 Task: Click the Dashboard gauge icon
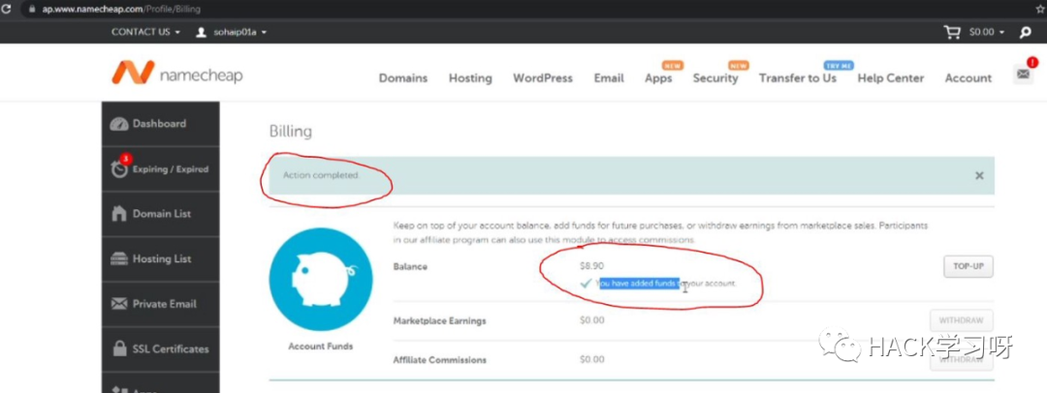coord(119,124)
